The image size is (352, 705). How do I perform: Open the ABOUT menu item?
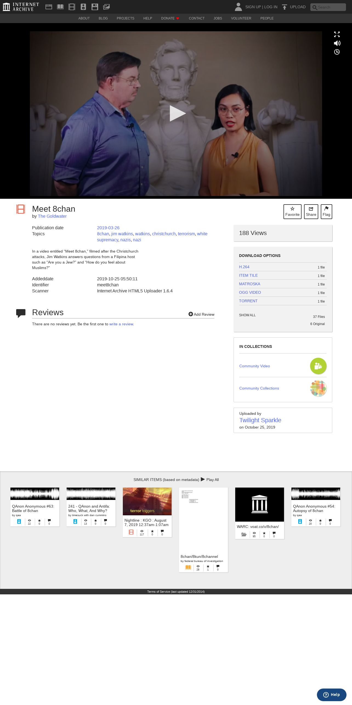(x=84, y=18)
